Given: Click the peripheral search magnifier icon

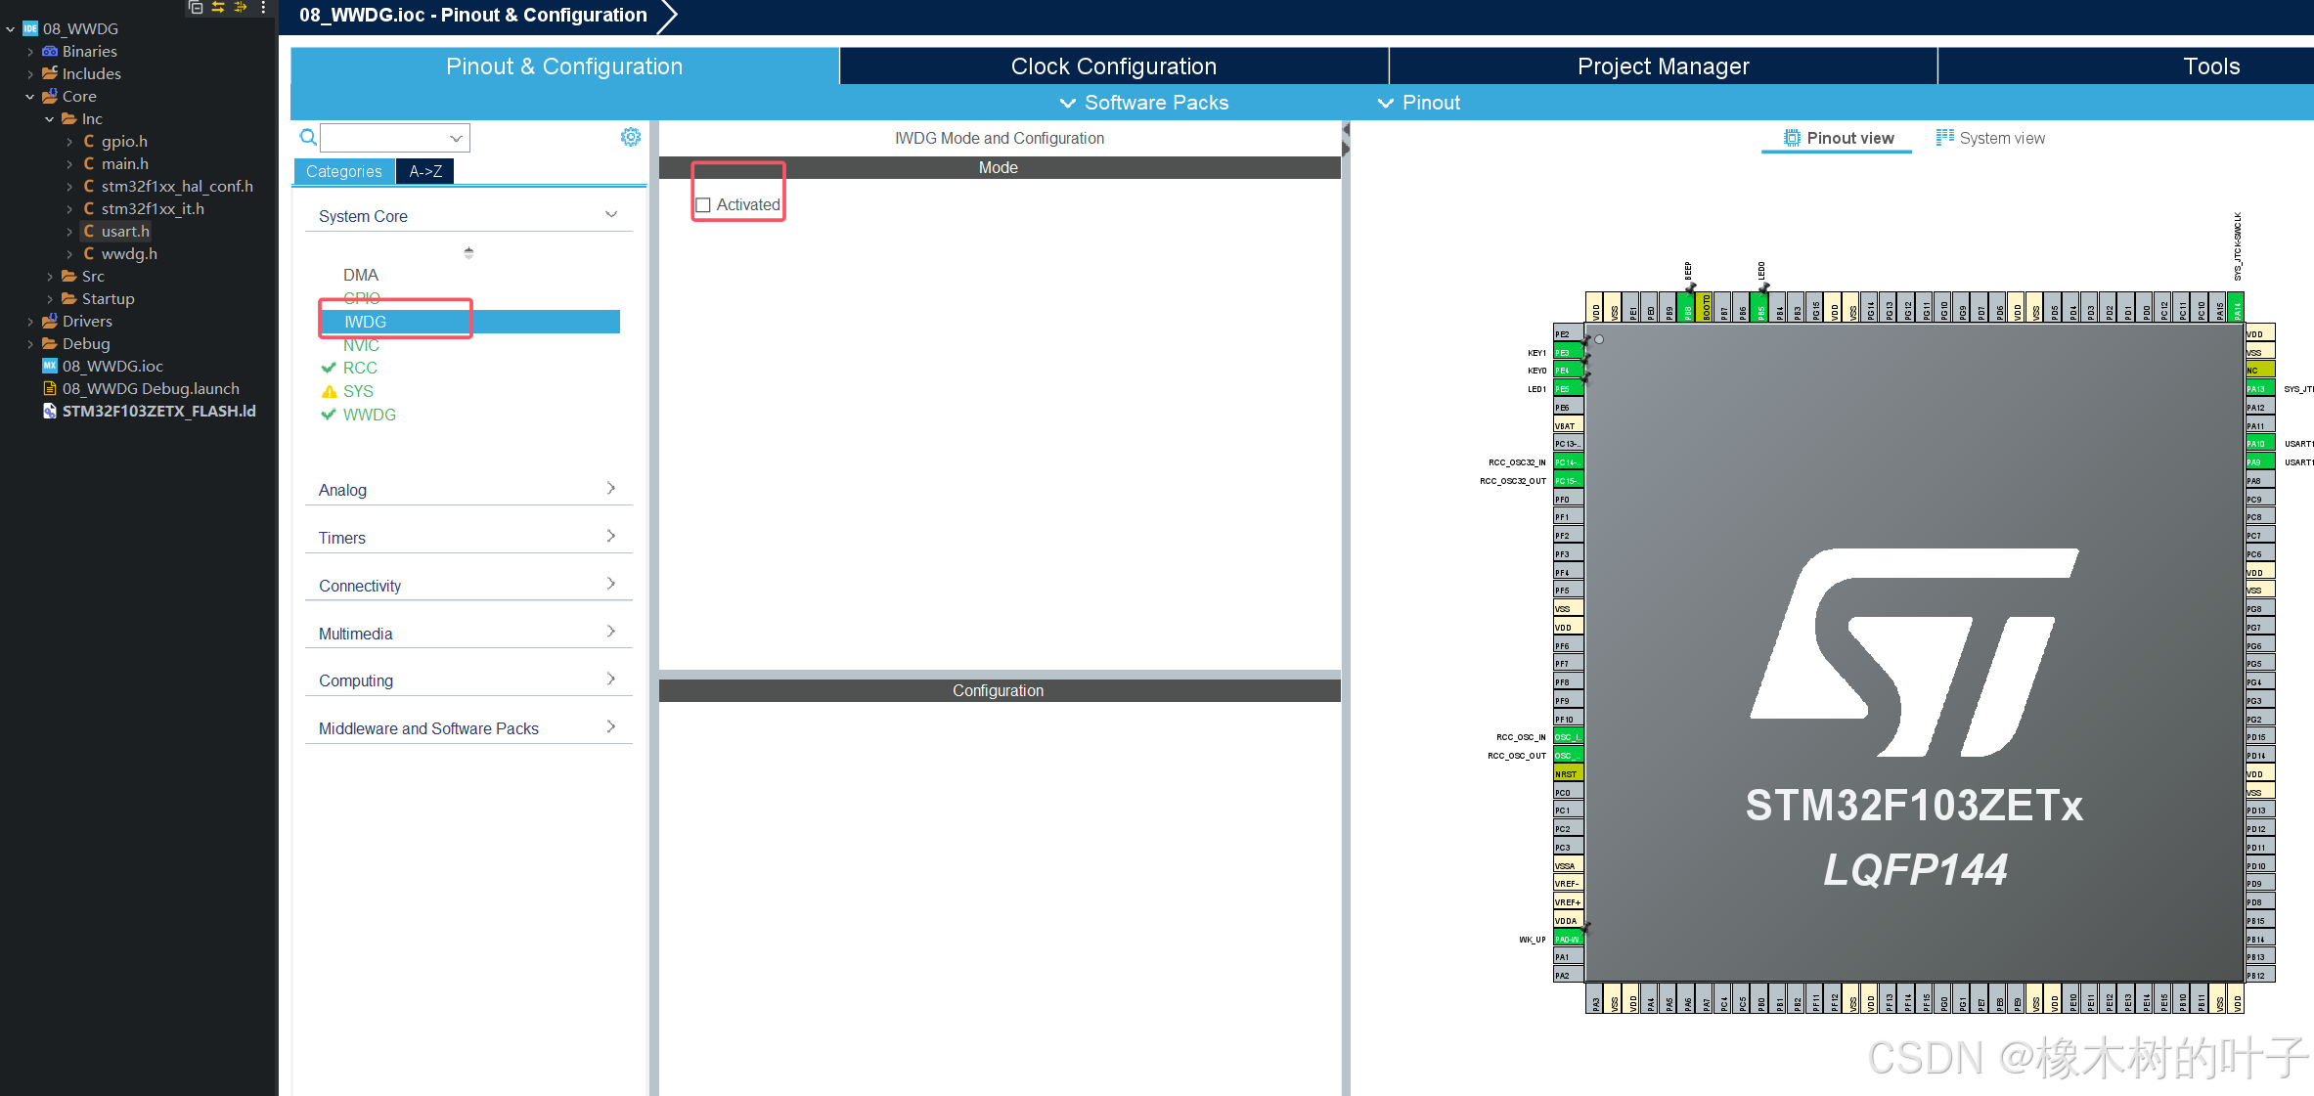Looking at the screenshot, I should coord(308,137).
